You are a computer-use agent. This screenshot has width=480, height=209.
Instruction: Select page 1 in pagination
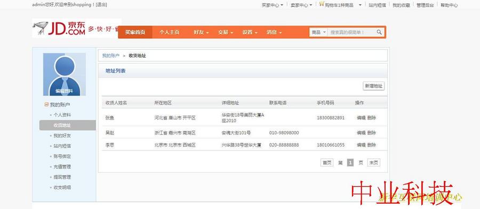(350, 163)
